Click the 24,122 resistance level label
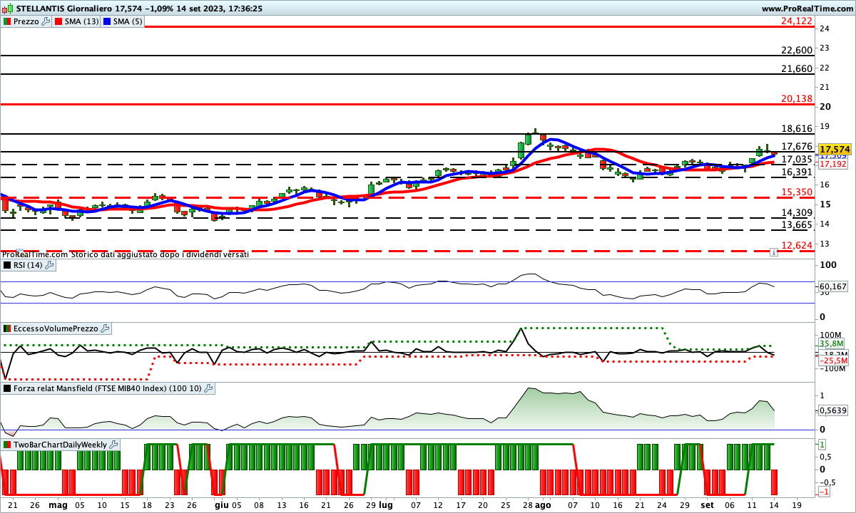The width and height of the screenshot is (856, 513). pos(797,21)
